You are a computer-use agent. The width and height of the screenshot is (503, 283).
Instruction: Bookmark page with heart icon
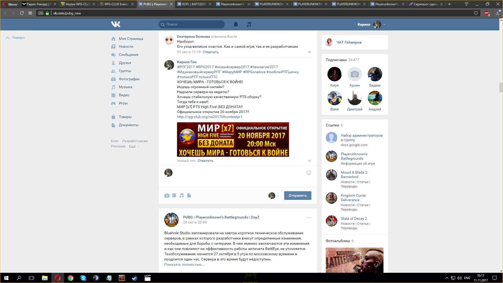point(476,13)
